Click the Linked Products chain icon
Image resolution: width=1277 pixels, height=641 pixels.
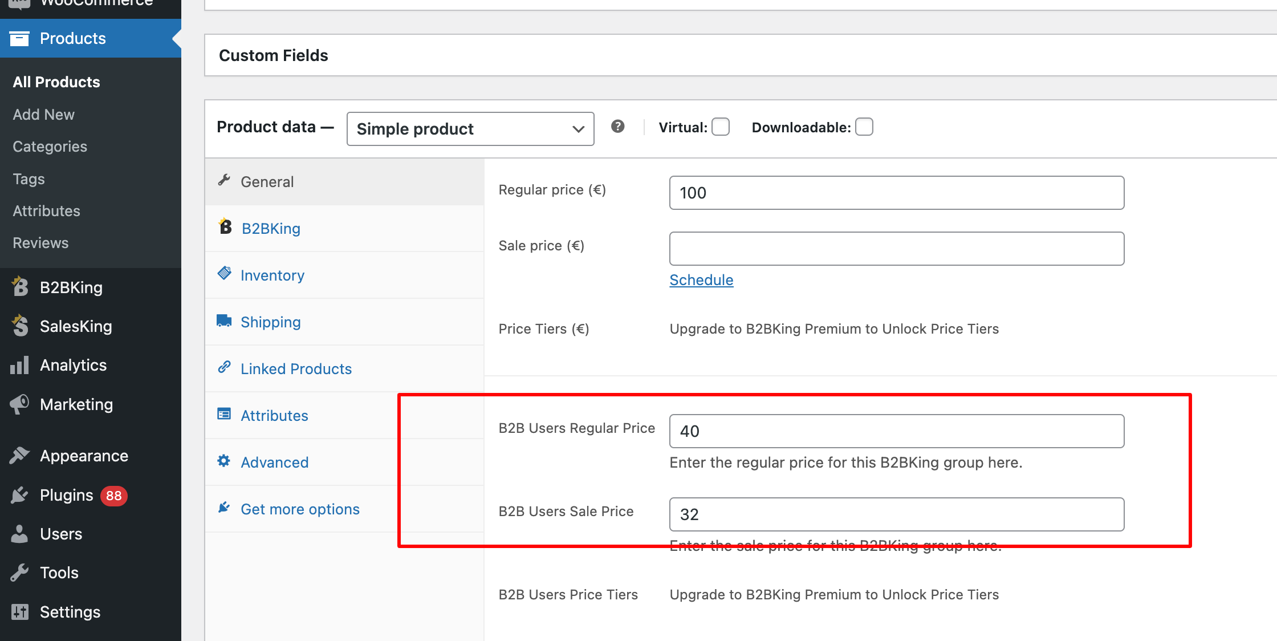click(x=225, y=367)
